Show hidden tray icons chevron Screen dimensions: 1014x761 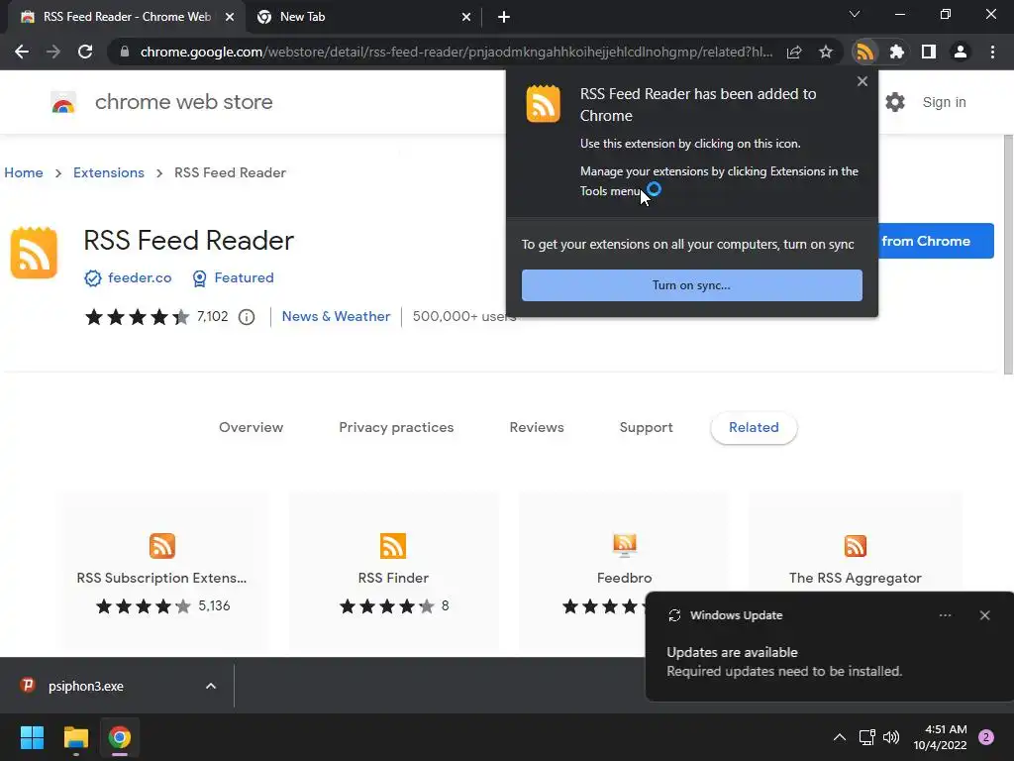(x=839, y=737)
